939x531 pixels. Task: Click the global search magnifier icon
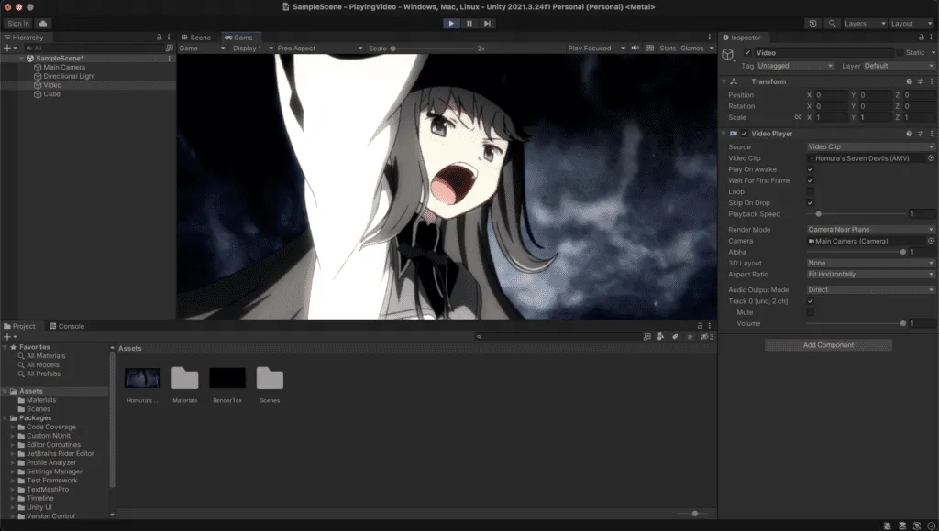(832, 23)
